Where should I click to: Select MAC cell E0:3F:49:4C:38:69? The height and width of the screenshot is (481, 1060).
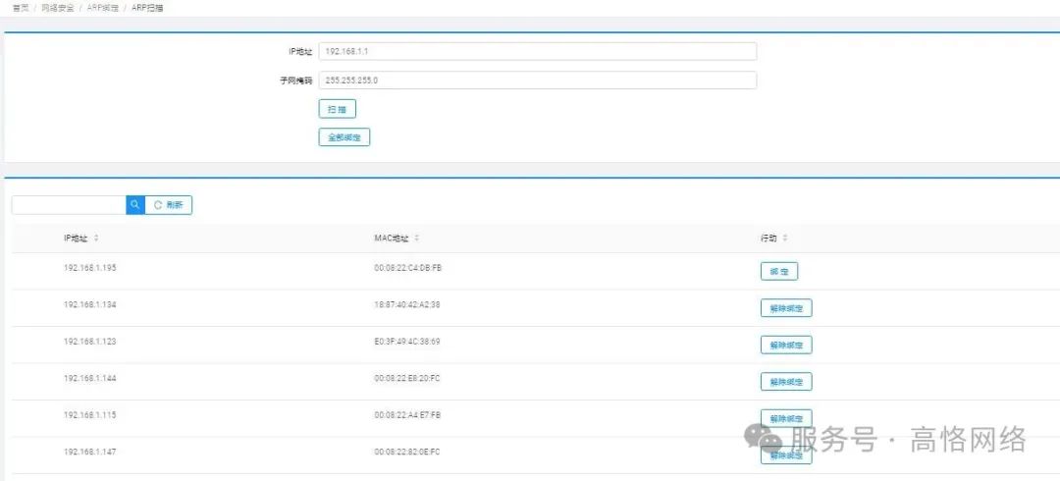point(407,342)
